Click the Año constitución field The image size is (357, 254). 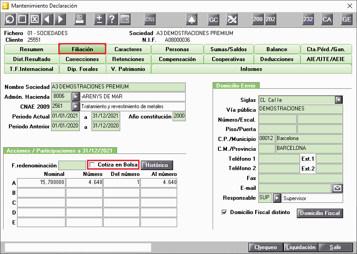(179, 116)
